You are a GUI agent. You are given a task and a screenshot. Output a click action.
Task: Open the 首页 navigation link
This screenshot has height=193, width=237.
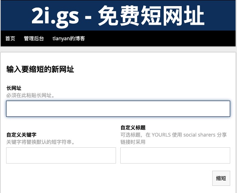click(10, 38)
